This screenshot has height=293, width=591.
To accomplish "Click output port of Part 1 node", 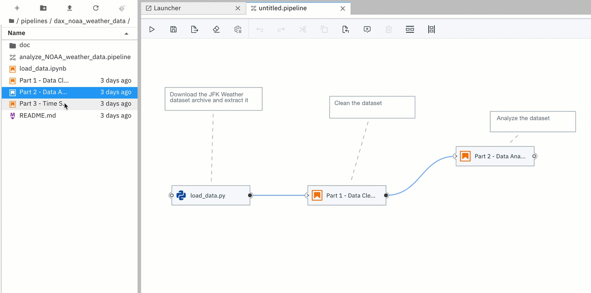I will click(386, 195).
